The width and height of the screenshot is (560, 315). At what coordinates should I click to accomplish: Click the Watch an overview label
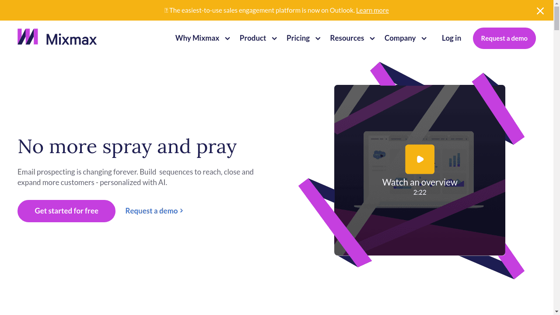coord(420,182)
